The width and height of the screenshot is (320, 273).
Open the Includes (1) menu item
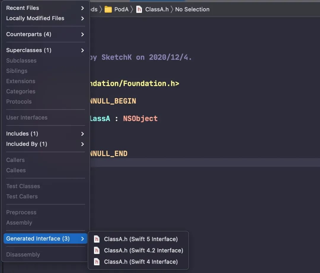coord(22,134)
